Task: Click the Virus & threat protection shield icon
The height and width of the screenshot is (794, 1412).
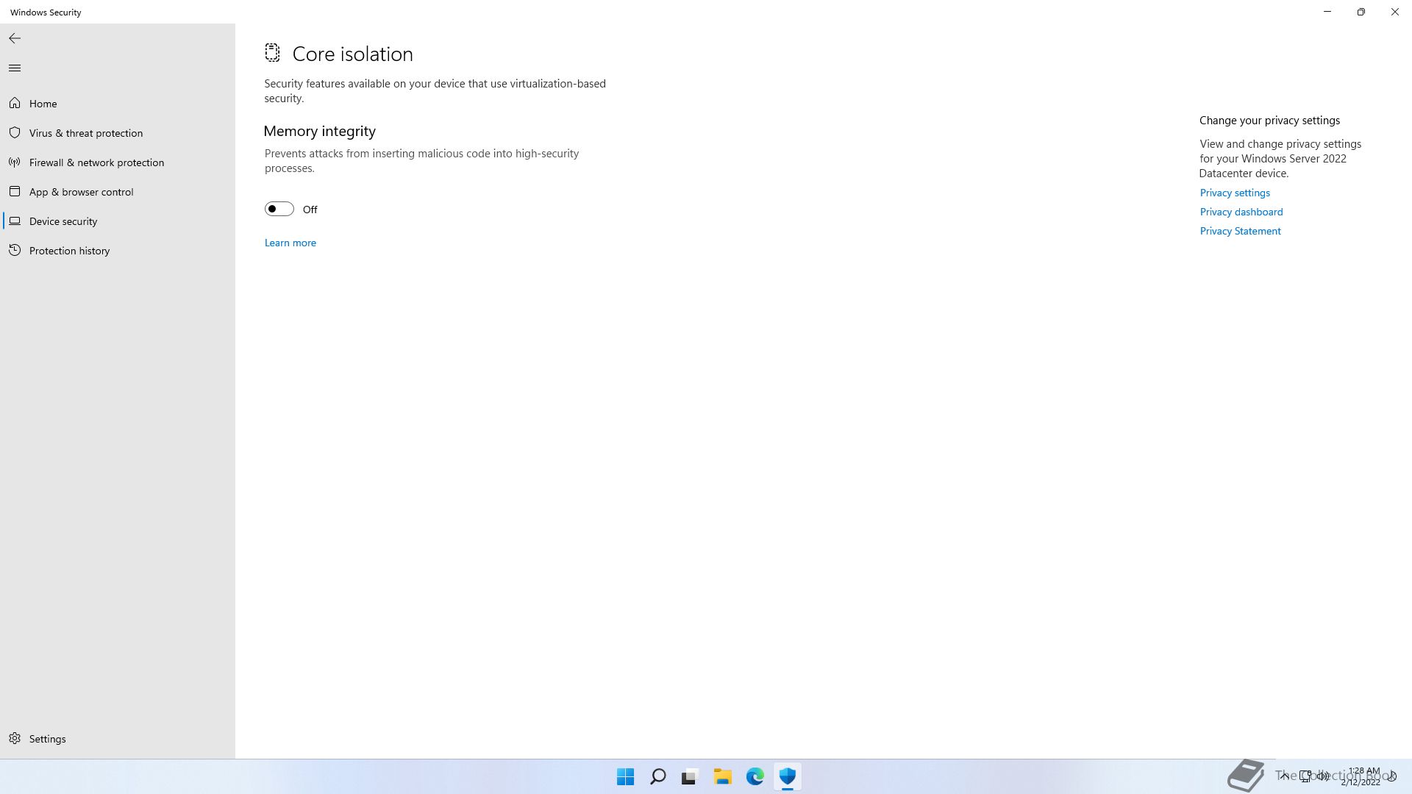Action: pyautogui.click(x=15, y=133)
